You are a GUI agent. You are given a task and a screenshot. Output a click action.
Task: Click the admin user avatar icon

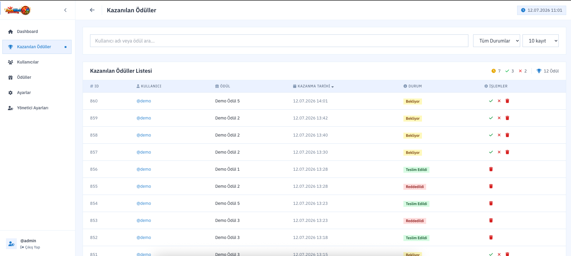(x=11, y=244)
